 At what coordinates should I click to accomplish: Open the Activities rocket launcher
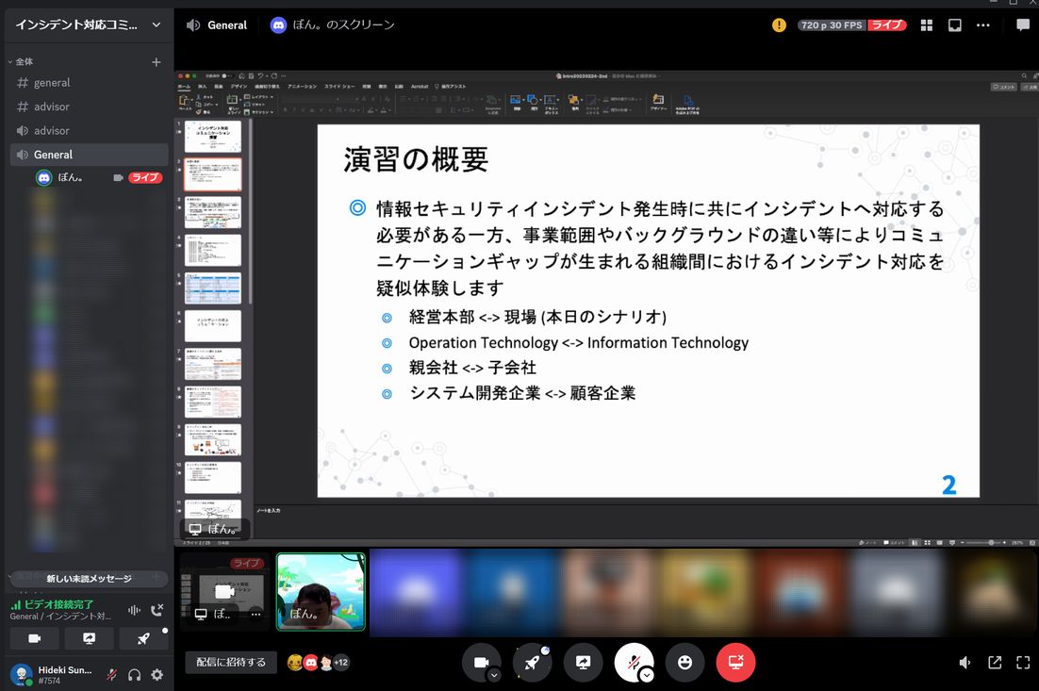pos(532,660)
